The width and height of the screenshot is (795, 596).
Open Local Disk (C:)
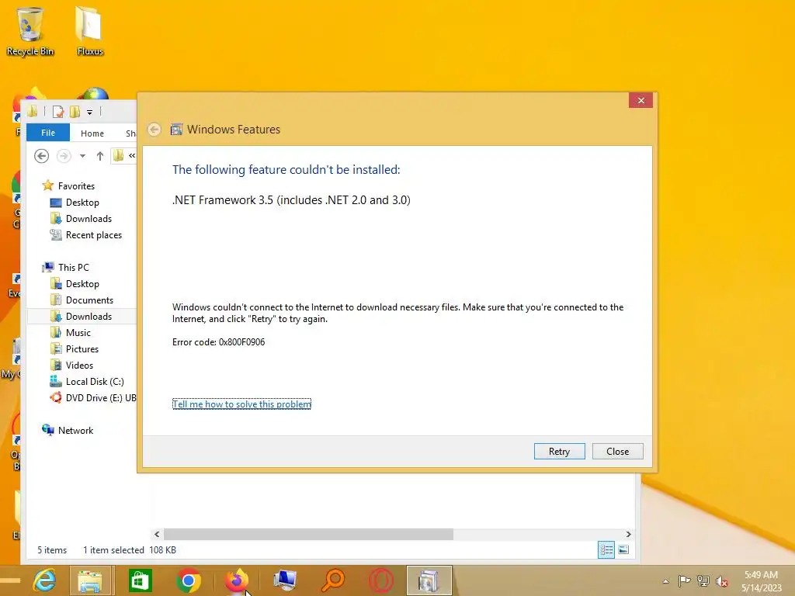[94, 381]
